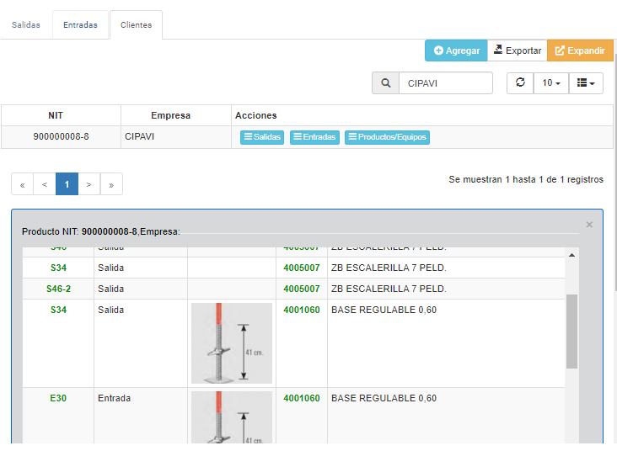Image resolution: width=617 pixels, height=451 pixels.
Task: Click the next page arrow
Action: [x=89, y=184]
